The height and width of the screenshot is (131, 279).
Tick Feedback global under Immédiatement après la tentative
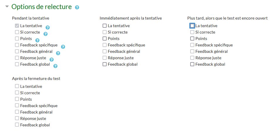pyautogui.click(x=105, y=64)
